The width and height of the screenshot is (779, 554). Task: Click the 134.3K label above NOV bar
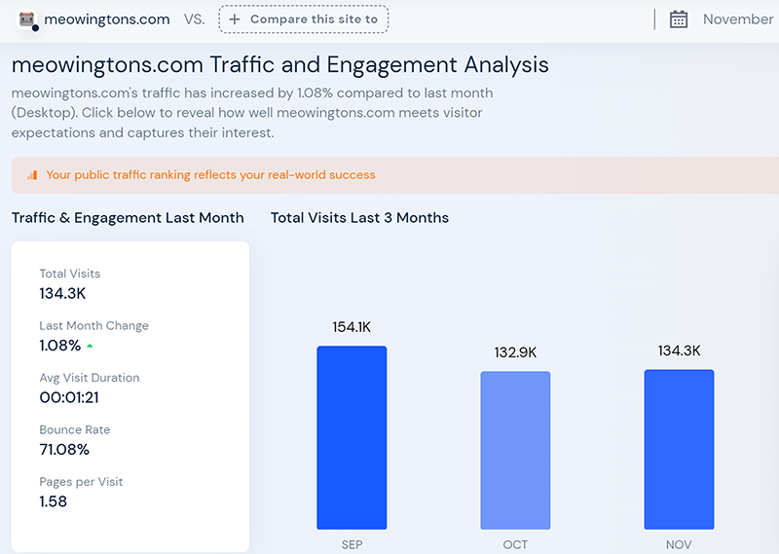[679, 351]
